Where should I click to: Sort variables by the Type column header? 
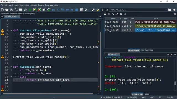pyautogui.click(x=126, y=19)
